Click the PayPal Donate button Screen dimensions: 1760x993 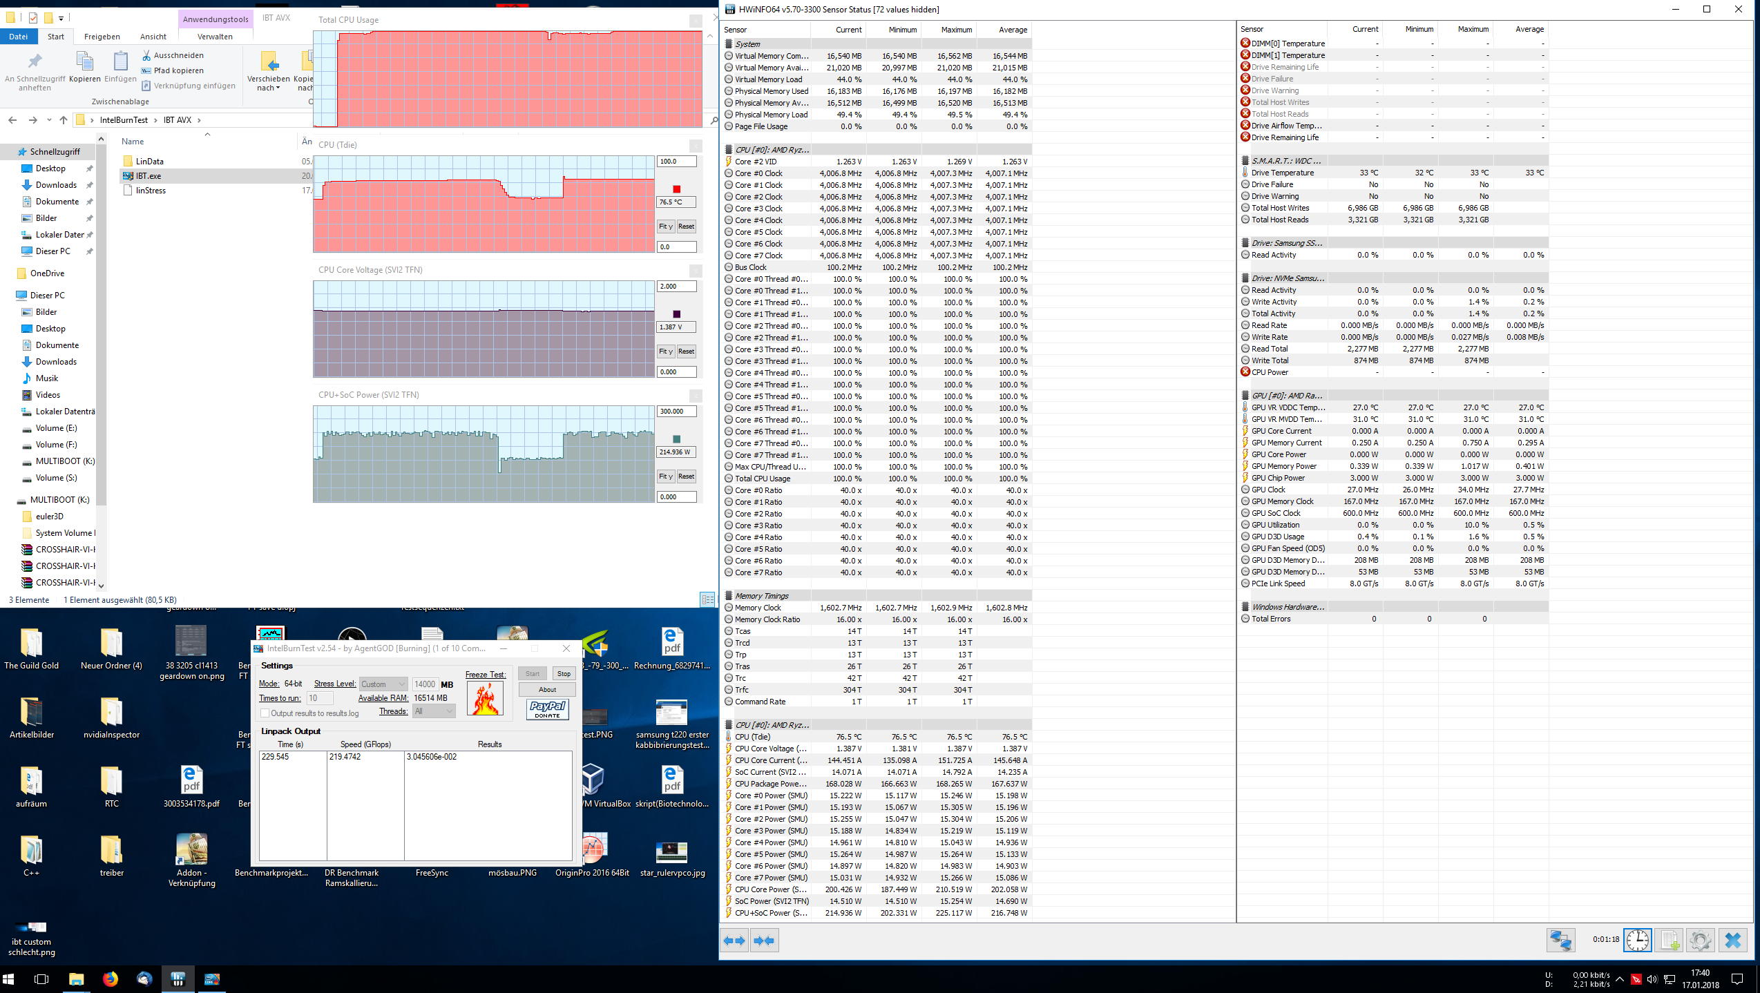[x=547, y=709]
